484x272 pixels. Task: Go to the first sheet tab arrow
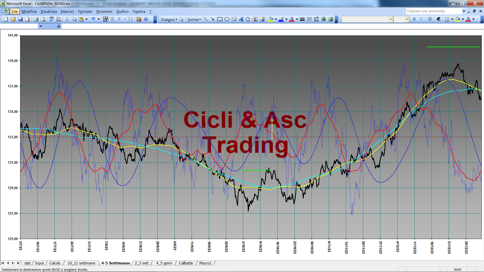tap(3, 263)
